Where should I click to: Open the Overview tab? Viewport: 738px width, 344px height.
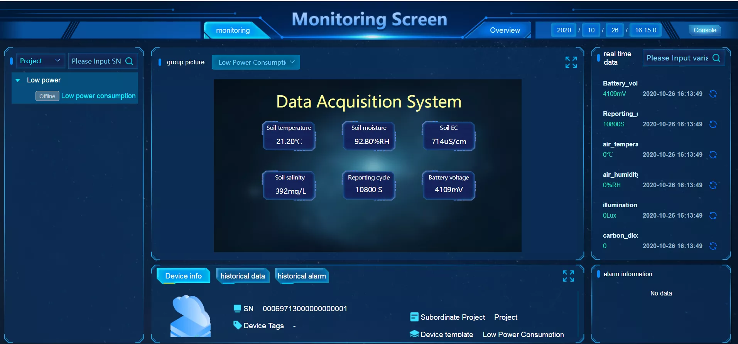coord(505,30)
